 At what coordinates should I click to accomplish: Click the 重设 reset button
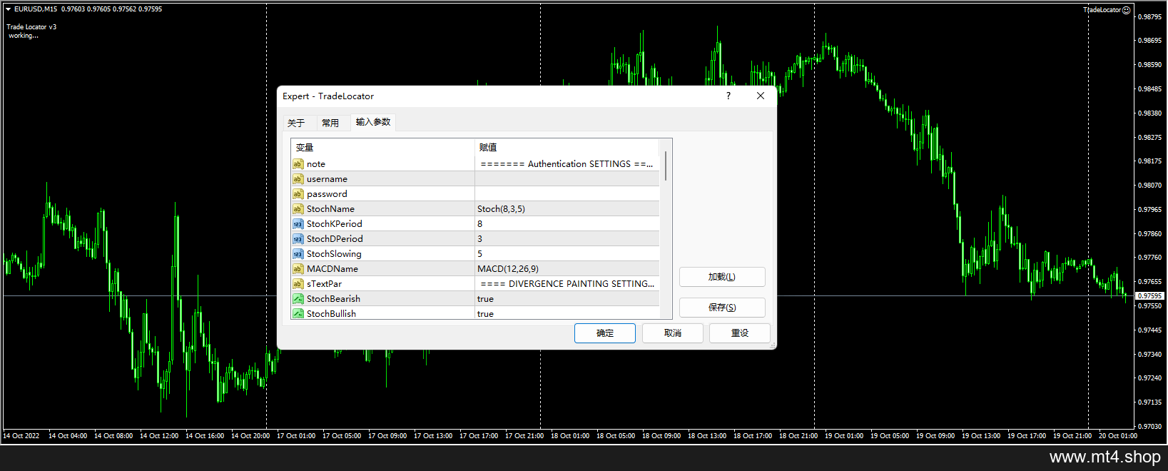click(740, 333)
